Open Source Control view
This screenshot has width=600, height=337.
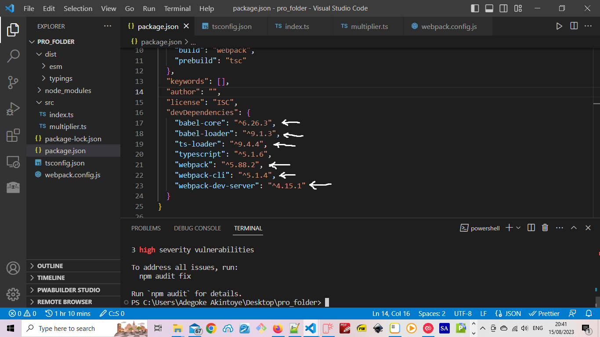pos(13,82)
